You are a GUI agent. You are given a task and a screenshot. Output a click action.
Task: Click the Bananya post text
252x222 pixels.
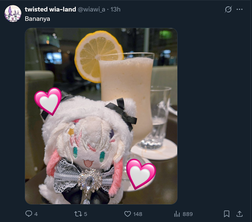click(x=37, y=19)
